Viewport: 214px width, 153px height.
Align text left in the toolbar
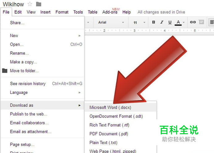point(212,22)
